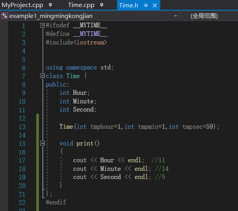Switch to the MyProject.cpp tab
The width and height of the screenshot is (238, 211).
tap(22, 5)
